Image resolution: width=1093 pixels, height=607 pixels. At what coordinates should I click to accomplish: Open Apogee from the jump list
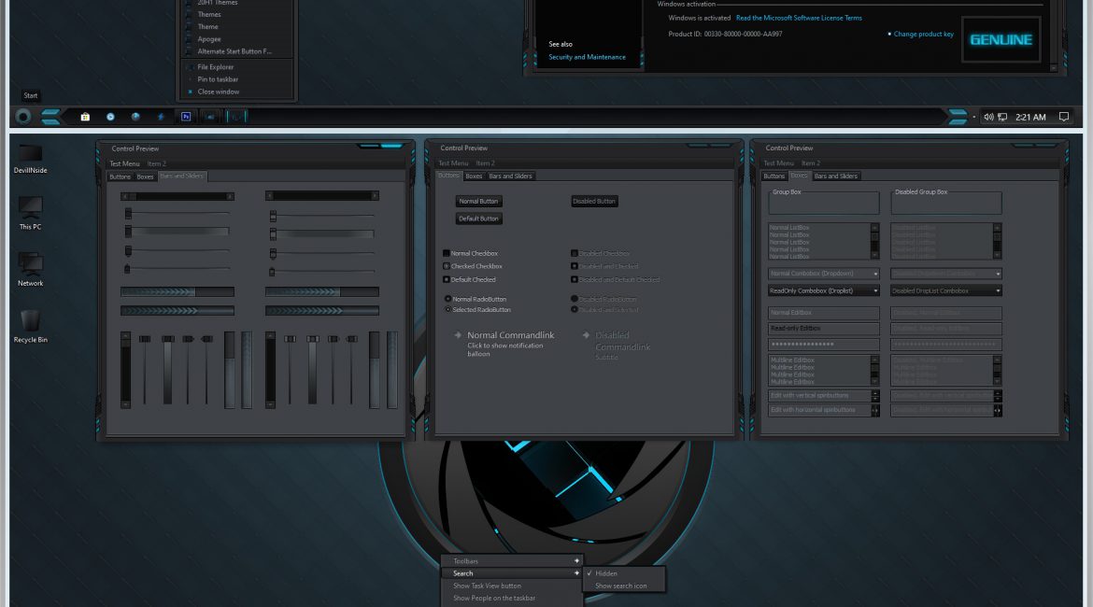[x=209, y=39]
